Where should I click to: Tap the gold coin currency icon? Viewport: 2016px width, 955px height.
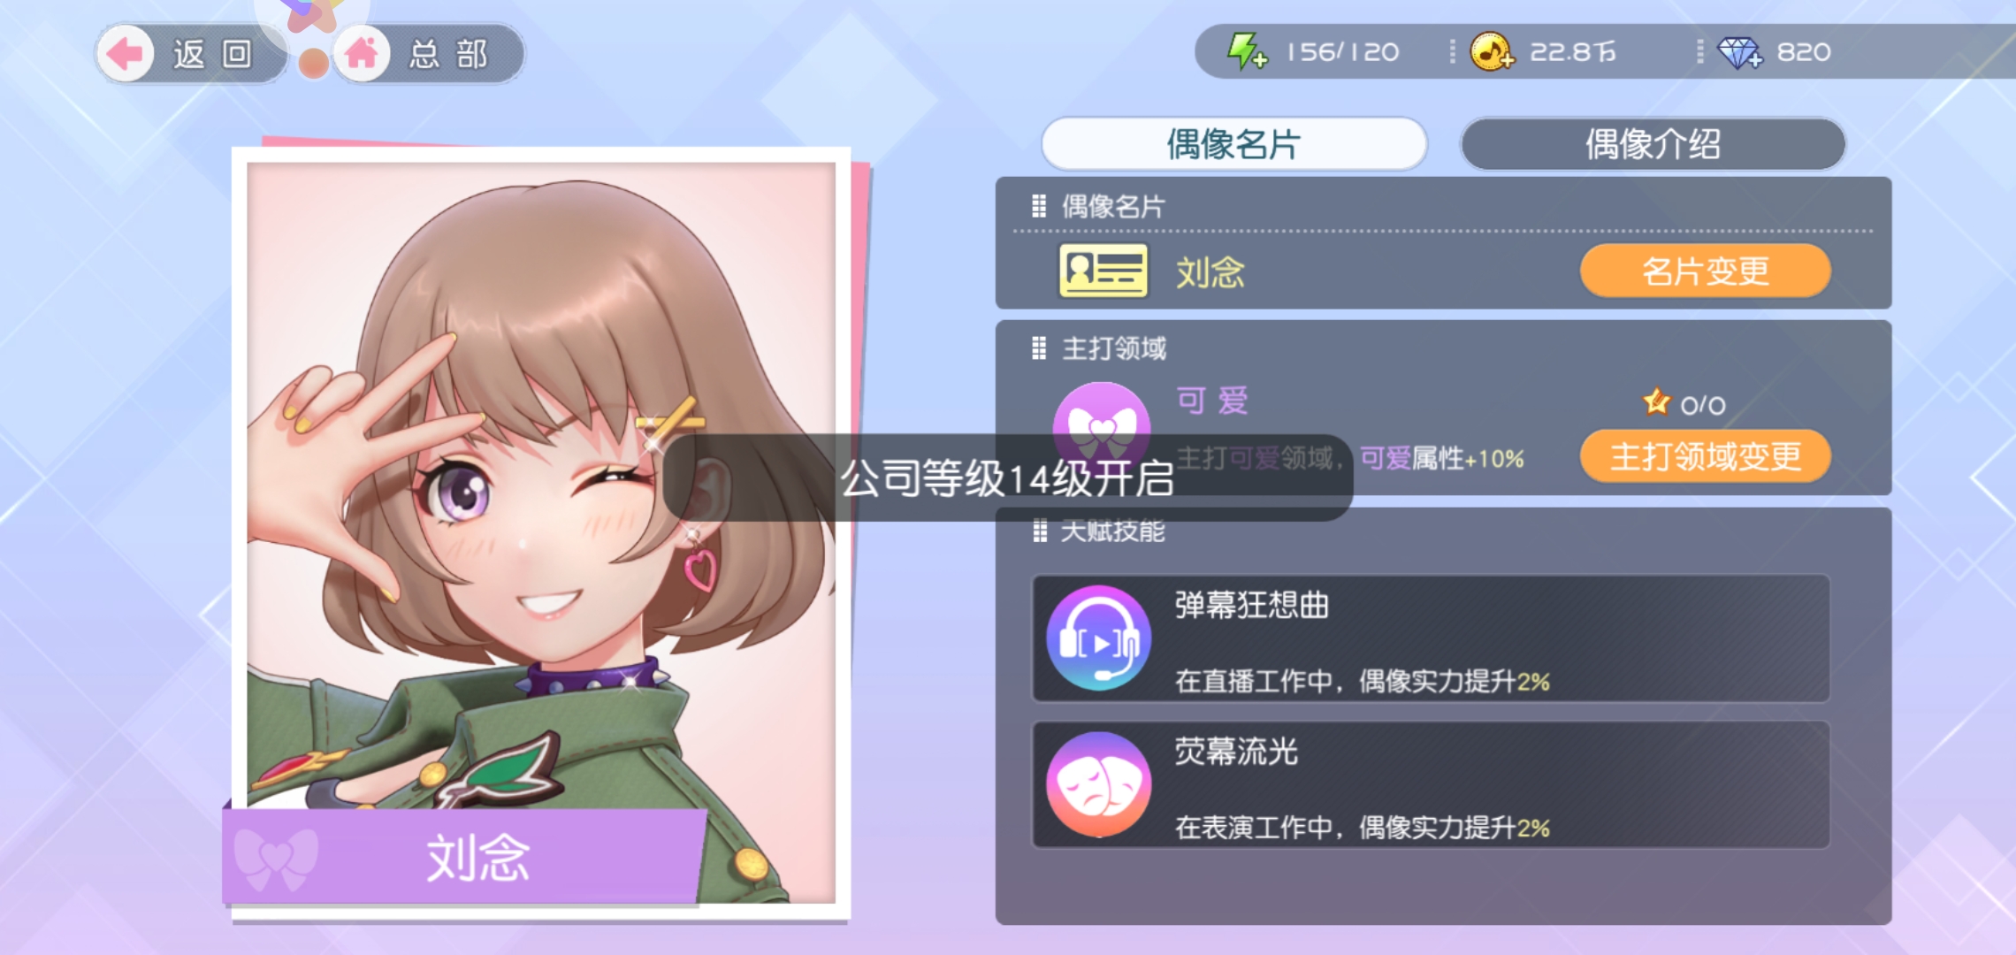(1492, 51)
